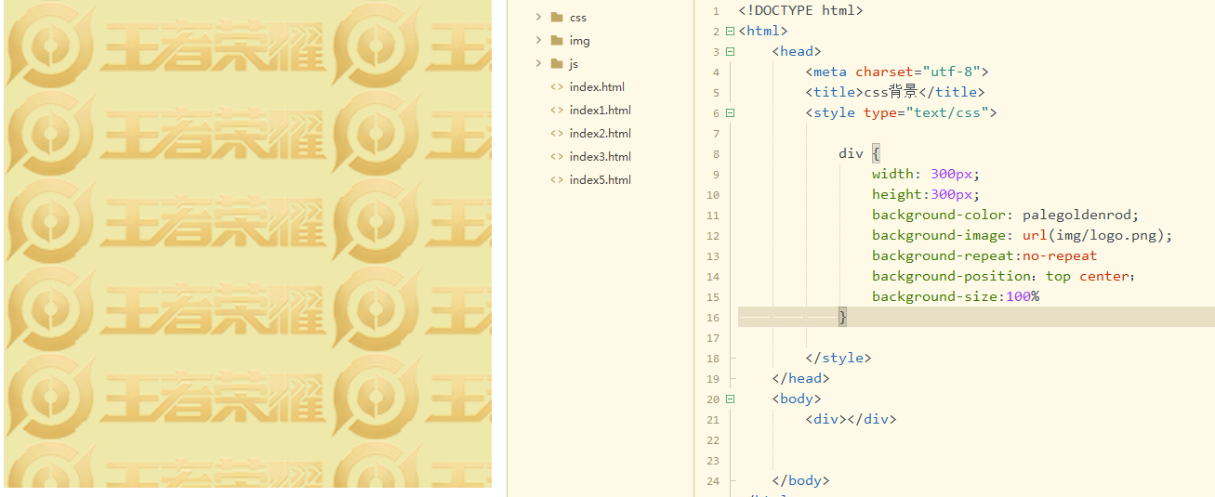The height and width of the screenshot is (497, 1215).
Task: Collapse the body tag fold on line 20
Action: [x=730, y=399]
